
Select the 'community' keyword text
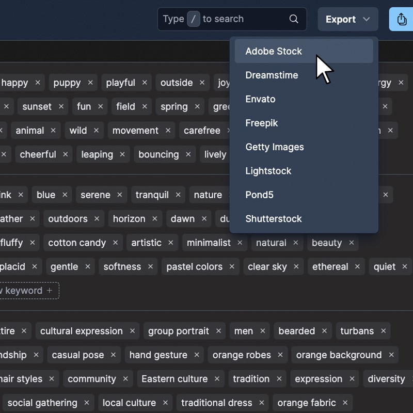(92, 379)
